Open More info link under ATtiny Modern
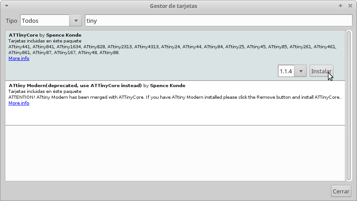The image size is (357, 201). pyautogui.click(x=19, y=103)
